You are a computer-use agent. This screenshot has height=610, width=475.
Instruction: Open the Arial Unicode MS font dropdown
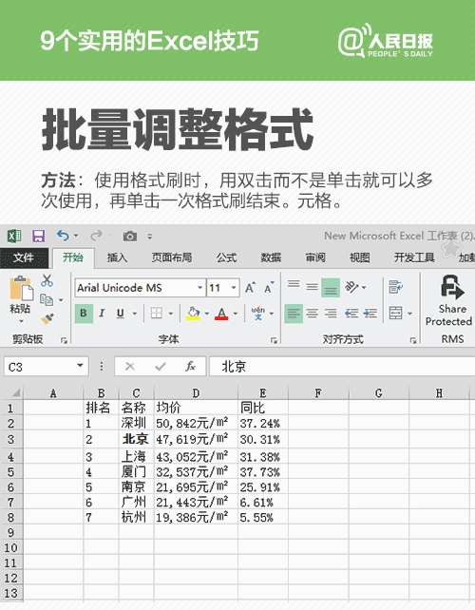click(199, 288)
